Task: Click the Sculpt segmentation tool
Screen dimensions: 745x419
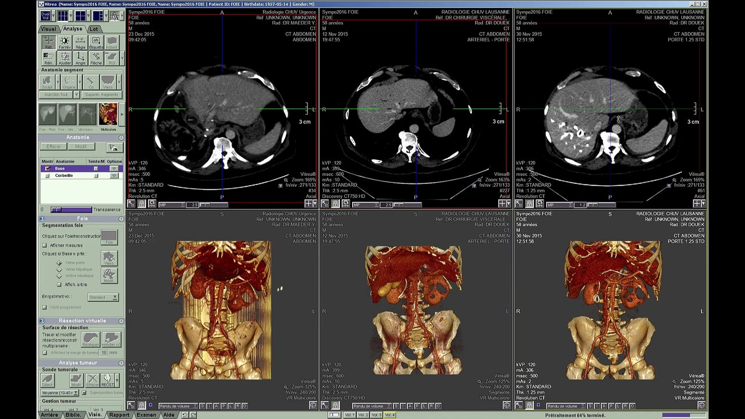Action: 47,81
